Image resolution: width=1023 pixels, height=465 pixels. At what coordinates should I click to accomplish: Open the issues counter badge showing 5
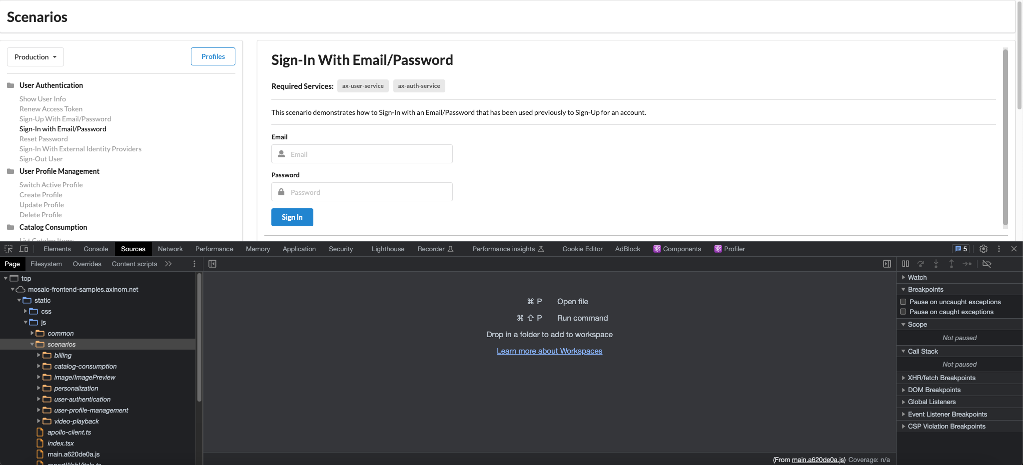961,249
